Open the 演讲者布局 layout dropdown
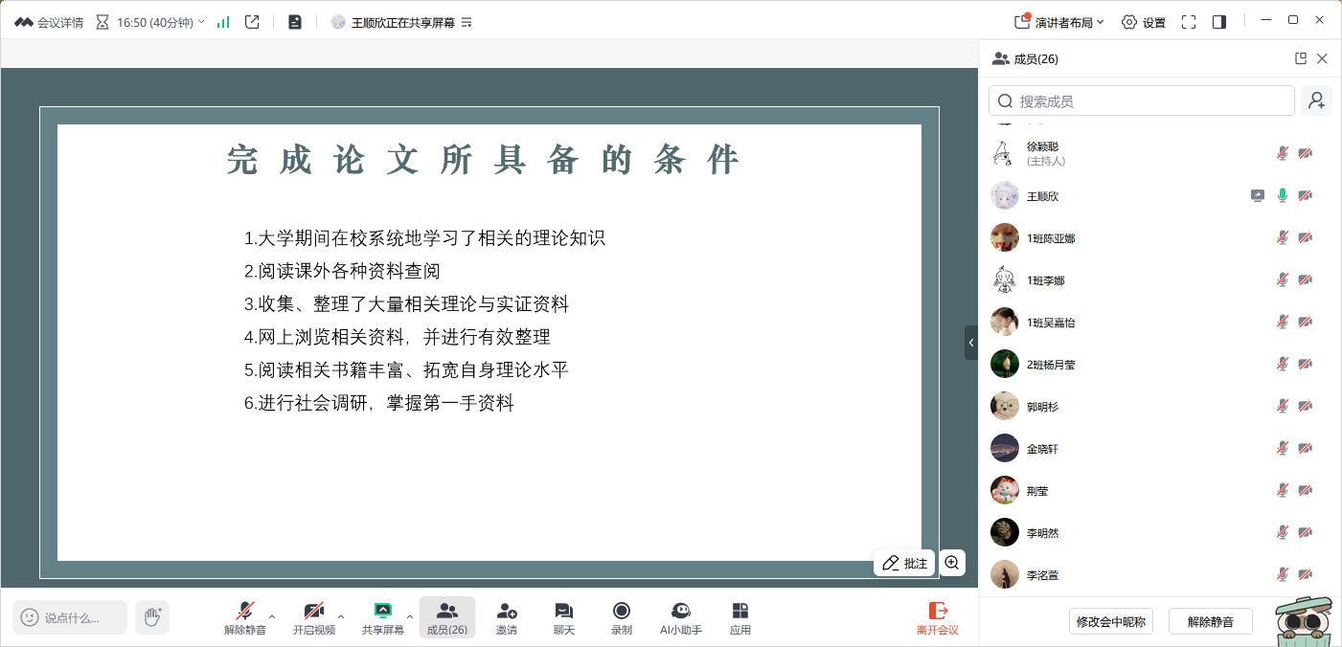This screenshot has width=1342, height=647. (1059, 22)
